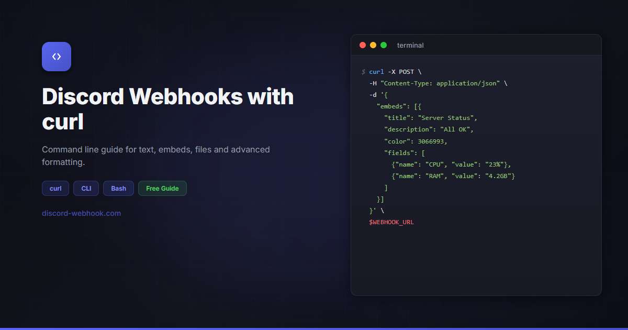This screenshot has width=628, height=330.
Task: Select the CLI badge
Action: click(86, 188)
